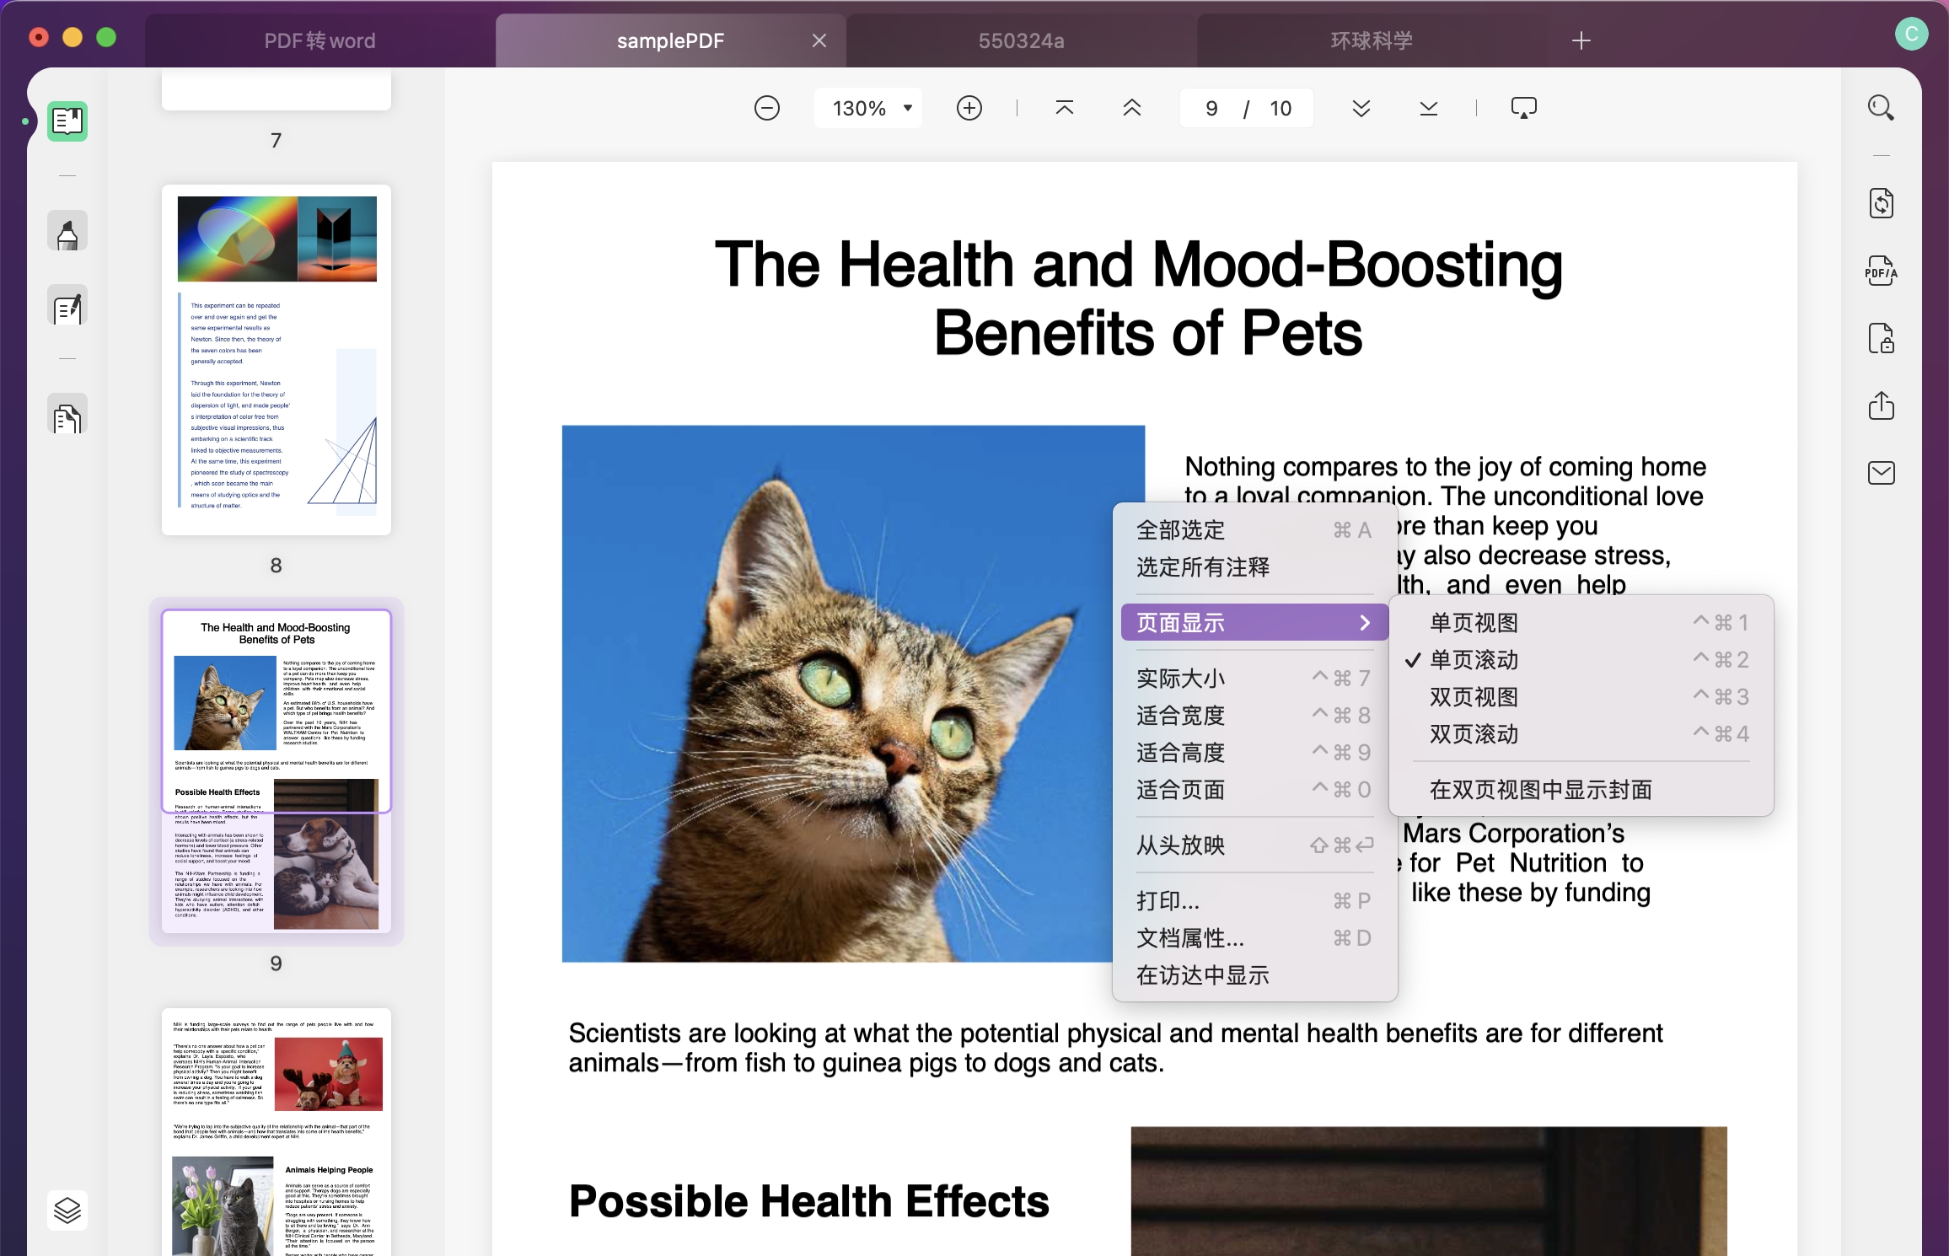
Task: Click the Share upload icon
Action: (1882, 405)
